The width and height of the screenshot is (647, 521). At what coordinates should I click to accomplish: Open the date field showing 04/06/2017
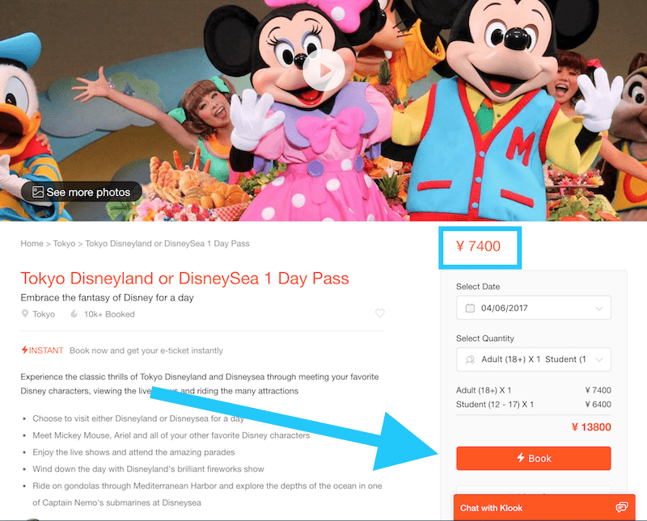(534, 308)
